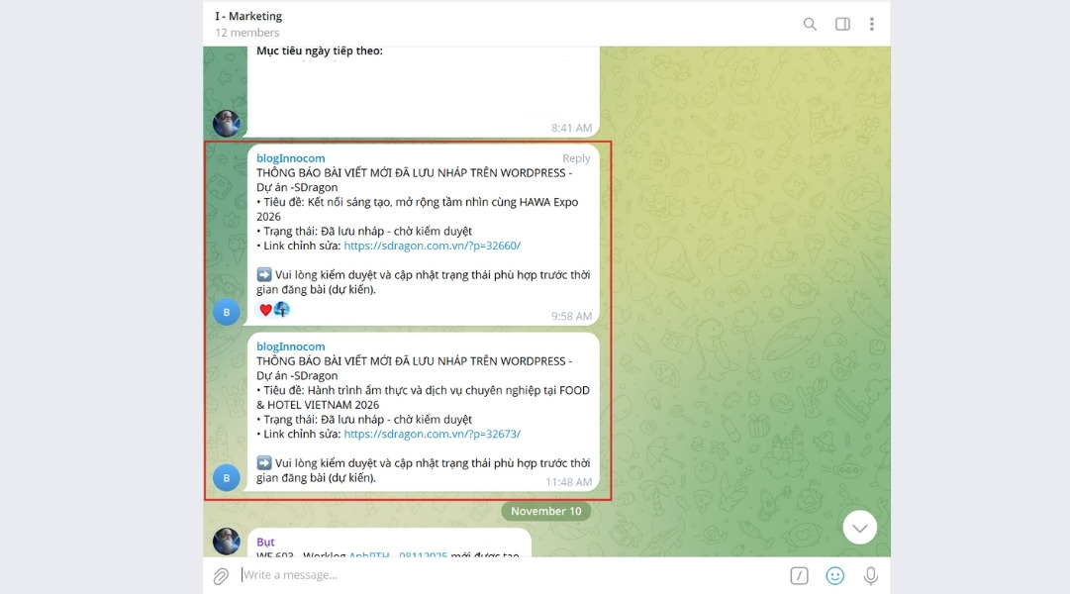
Task: Attach a file using the paperclip icon
Action: pos(220,575)
